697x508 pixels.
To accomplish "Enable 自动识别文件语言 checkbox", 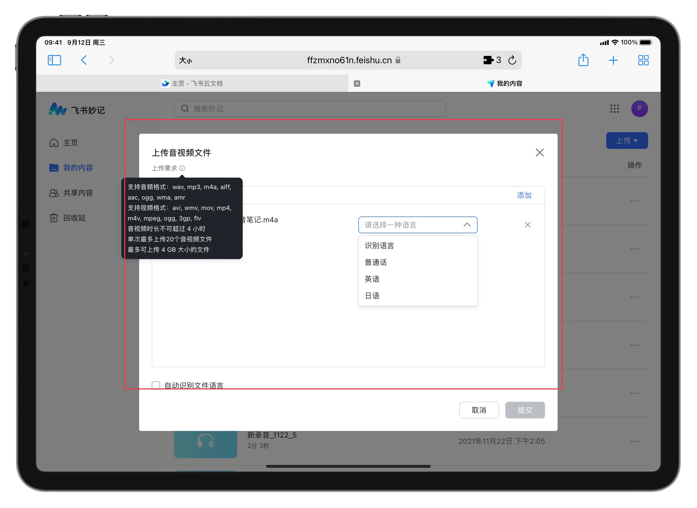I will coord(156,386).
